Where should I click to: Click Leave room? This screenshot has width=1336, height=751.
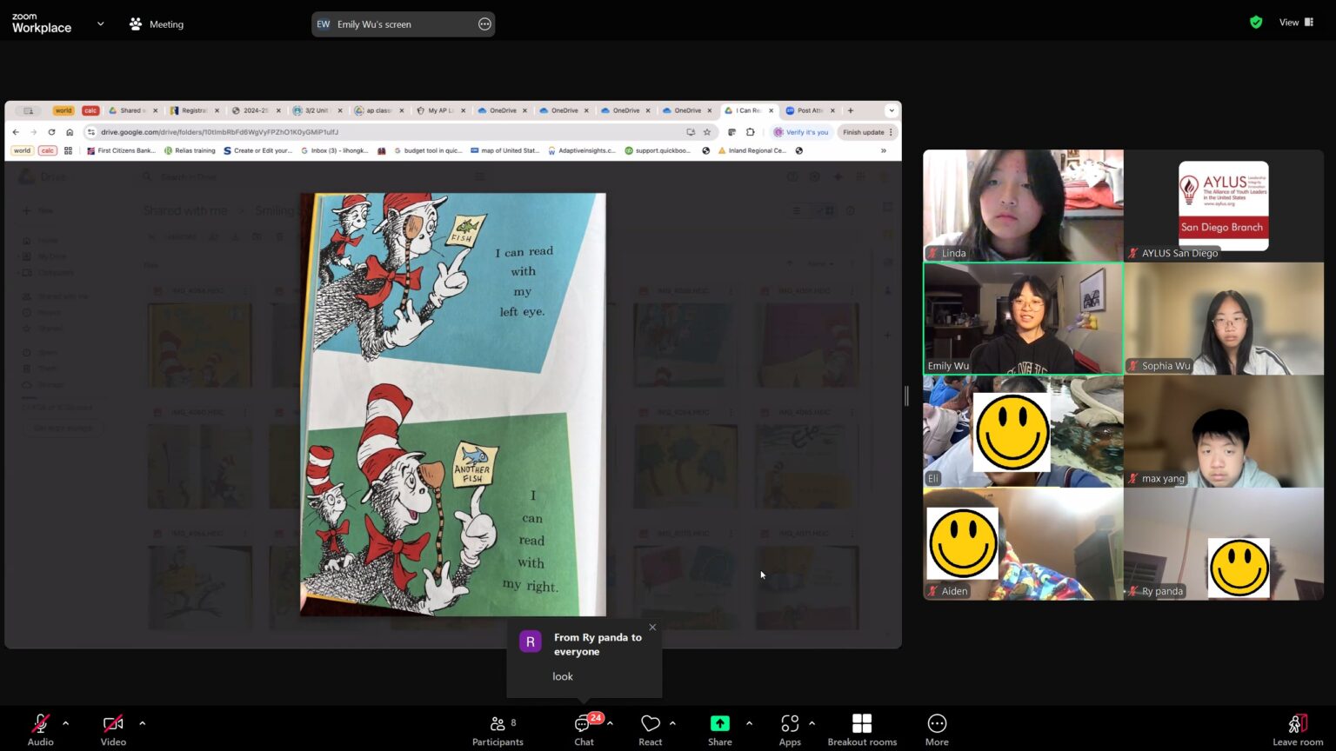1297,729
